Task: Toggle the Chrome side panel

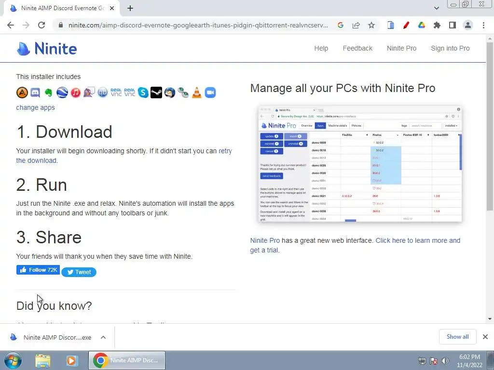Action: coord(453,25)
